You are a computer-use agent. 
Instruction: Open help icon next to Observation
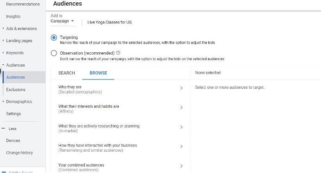click(x=118, y=53)
